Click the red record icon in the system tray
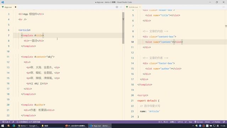This screenshot has height=128, width=227. click(x=204, y=126)
